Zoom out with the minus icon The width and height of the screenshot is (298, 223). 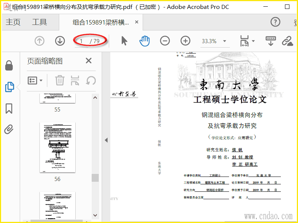pos(165,41)
